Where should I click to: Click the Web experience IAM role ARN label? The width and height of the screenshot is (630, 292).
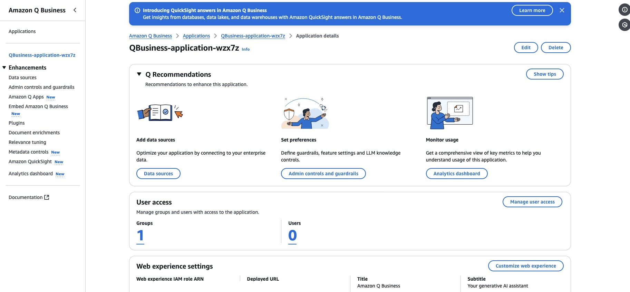pyautogui.click(x=170, y=279)
